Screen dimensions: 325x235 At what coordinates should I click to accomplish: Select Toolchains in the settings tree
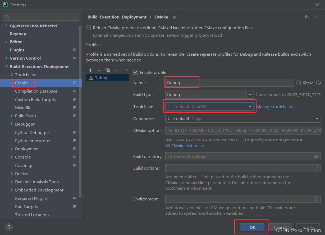point(25,75)
